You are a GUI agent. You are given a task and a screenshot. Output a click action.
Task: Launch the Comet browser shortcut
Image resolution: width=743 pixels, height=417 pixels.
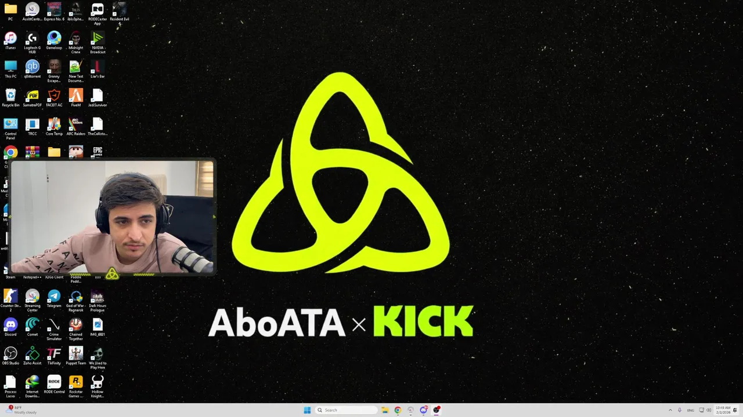(33, 327)
